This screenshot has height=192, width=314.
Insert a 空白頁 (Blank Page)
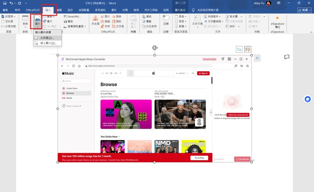click(x=7, y=21)
